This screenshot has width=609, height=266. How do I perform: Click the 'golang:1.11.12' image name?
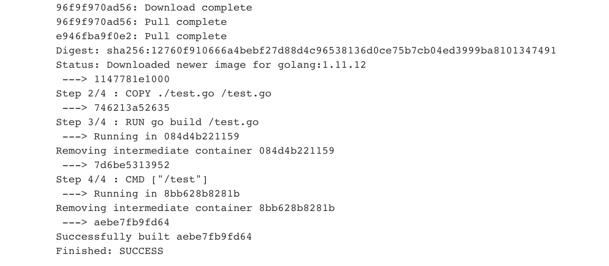[x=322, y=65]
